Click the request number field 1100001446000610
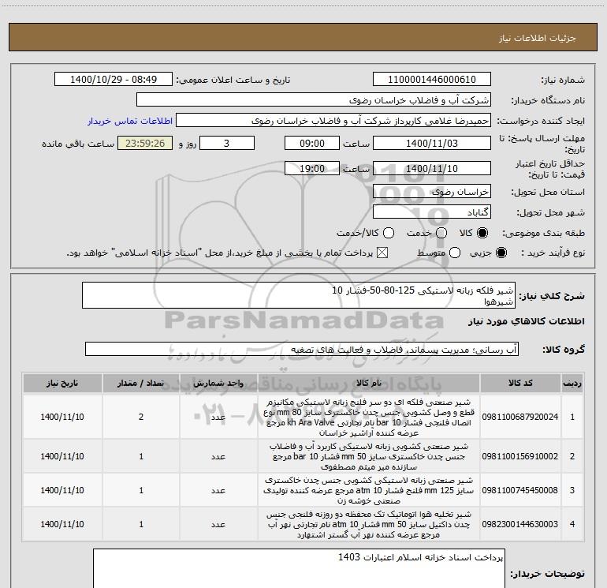Image resolution: width=607 pixels, height=588 pixels. click(x=432, y=80)
